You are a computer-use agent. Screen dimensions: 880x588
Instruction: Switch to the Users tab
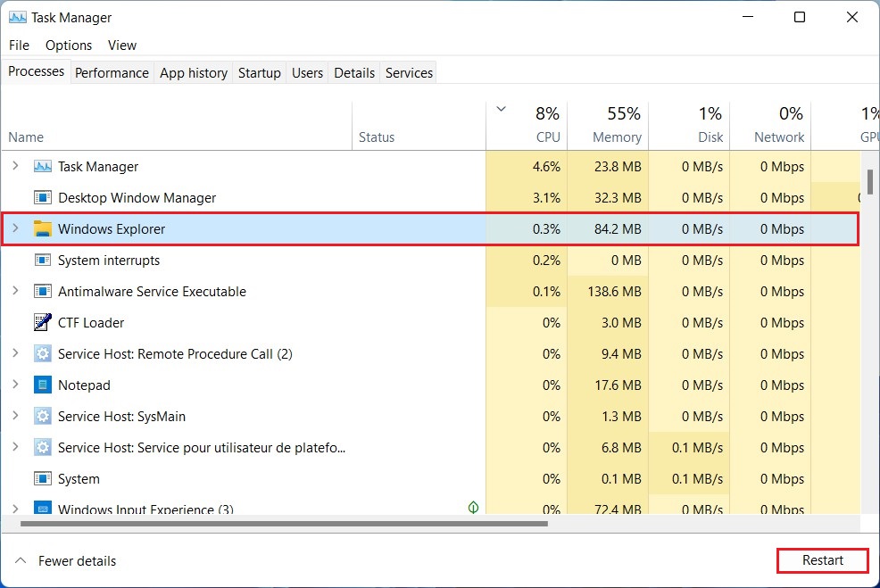pyautogui.click(x=307, y=73)
